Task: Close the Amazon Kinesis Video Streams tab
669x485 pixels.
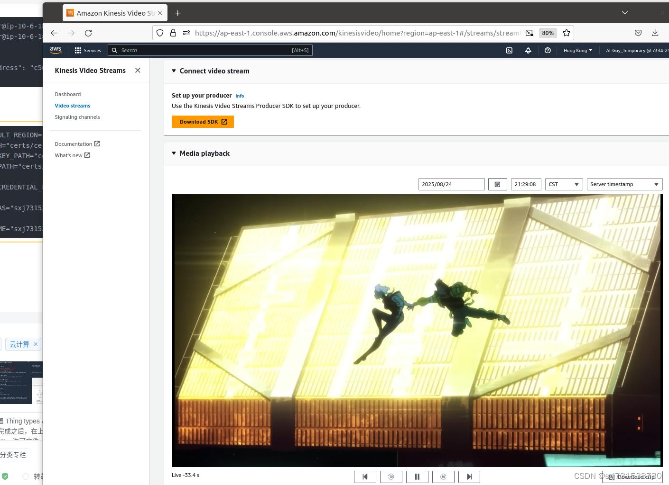Action: (x=160, y=13)
